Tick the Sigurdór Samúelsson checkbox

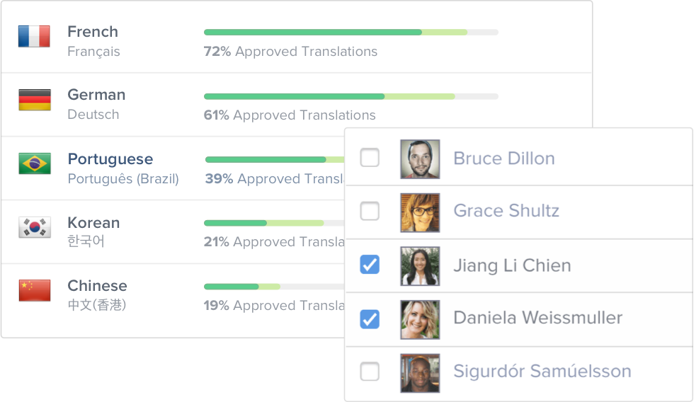click(370, 372)
